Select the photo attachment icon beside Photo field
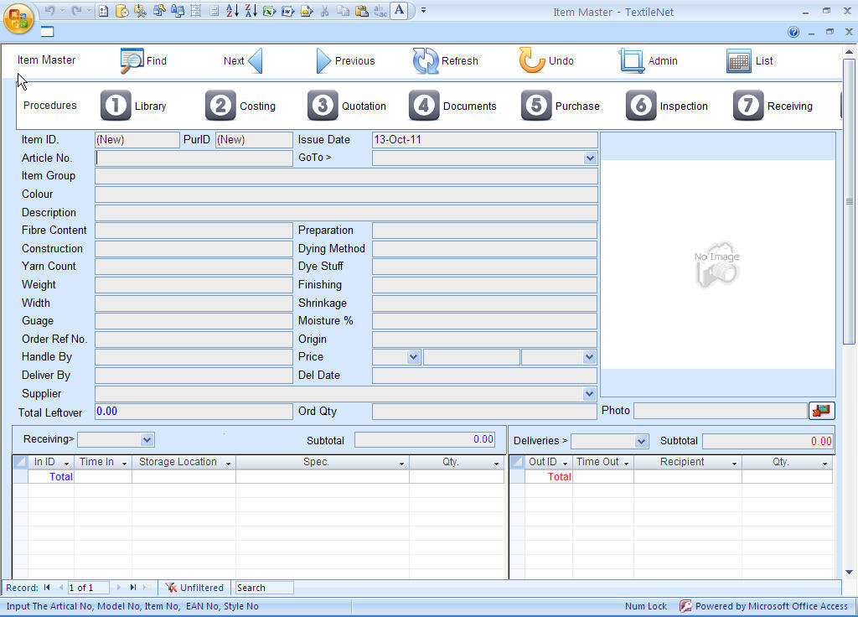 click(822, 411)
